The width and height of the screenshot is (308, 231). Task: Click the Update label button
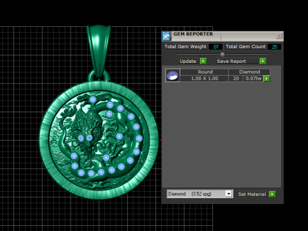pos(188,61)
